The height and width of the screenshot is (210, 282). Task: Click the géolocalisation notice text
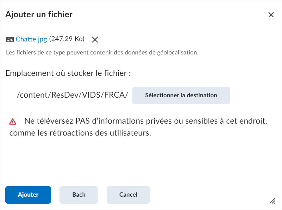coord(102,53)
